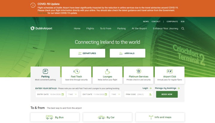Open the At the Airport menu
Viewport: 215px width, 123px height.
click(x=139, y=29)
